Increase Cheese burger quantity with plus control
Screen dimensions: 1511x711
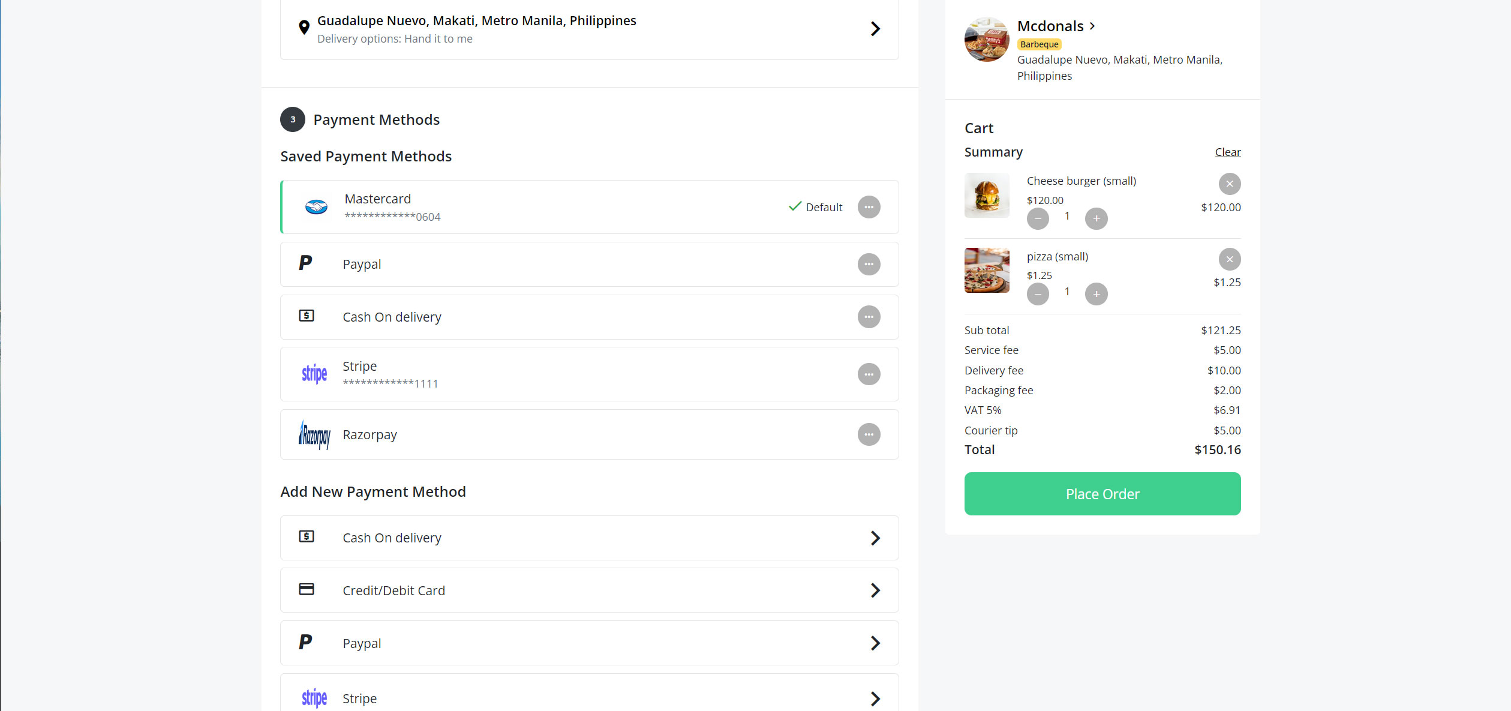[x=1096, y=218]
